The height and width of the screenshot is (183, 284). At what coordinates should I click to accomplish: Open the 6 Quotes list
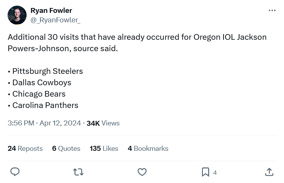tap(66, 149)
